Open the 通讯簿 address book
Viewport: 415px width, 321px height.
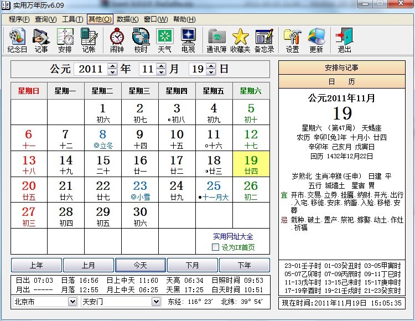pos(216,40)
